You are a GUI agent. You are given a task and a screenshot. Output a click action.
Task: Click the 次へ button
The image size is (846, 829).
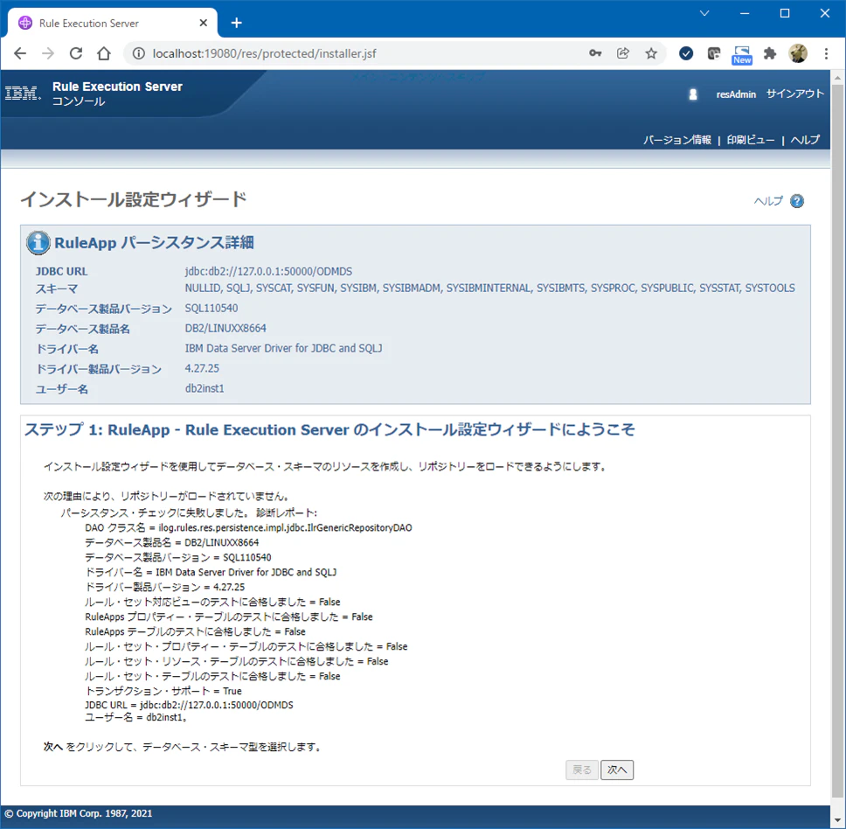[x=617, y=770]
